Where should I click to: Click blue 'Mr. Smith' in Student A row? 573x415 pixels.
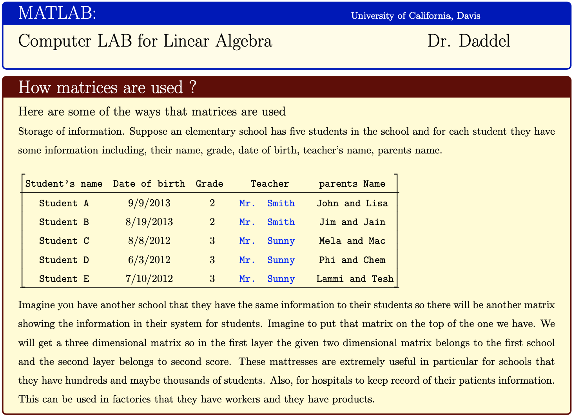[x=267, y=203]
